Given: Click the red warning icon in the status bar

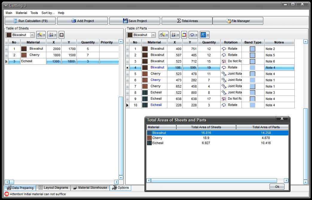Looking at the screenshot, I should click(7, 194).
